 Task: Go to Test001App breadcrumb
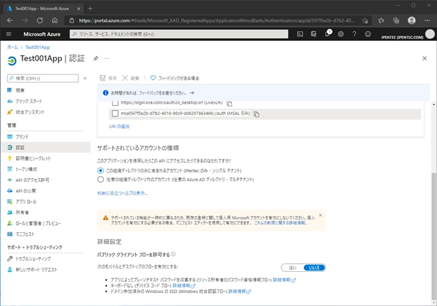[38, 47]
